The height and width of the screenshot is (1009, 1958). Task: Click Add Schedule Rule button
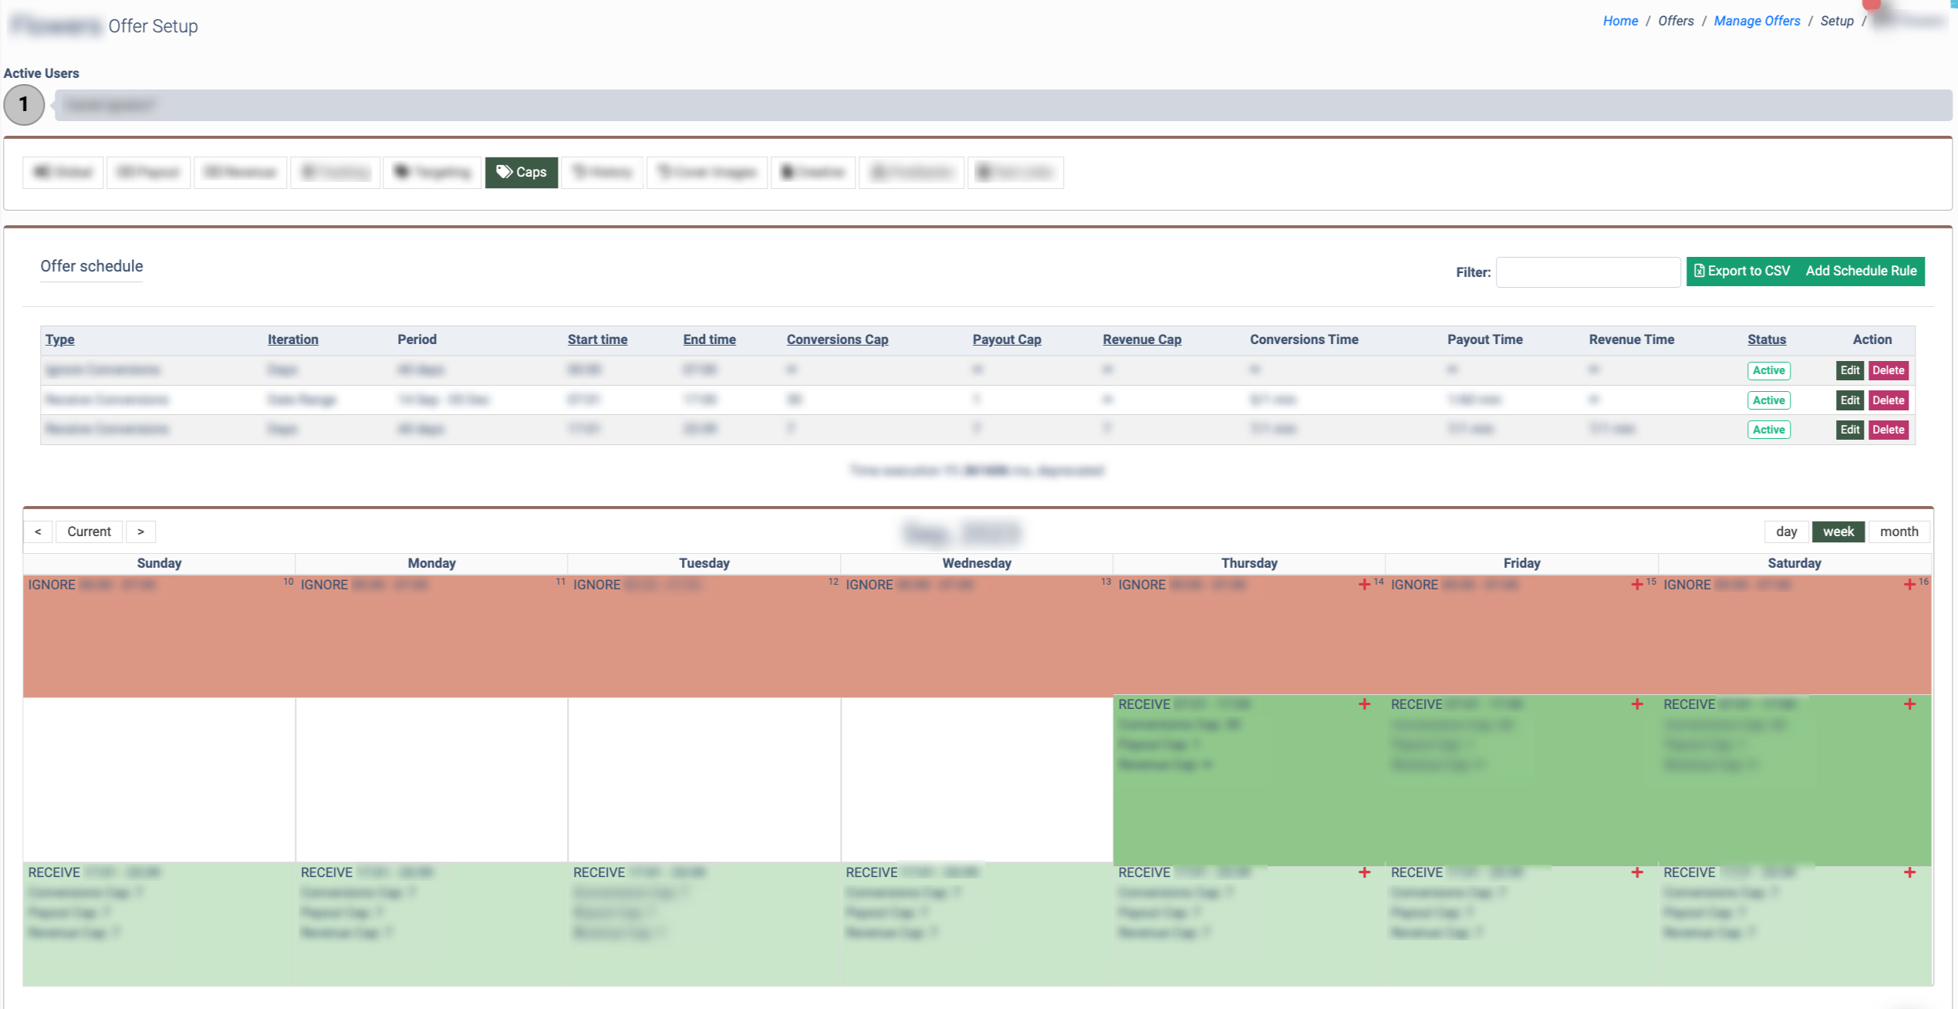1860,271
